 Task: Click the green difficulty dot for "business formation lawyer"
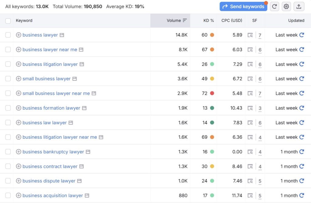pos(213,108)
